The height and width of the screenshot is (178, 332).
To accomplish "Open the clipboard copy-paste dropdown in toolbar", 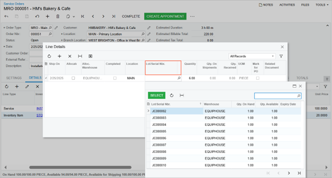I will [70, 16].
